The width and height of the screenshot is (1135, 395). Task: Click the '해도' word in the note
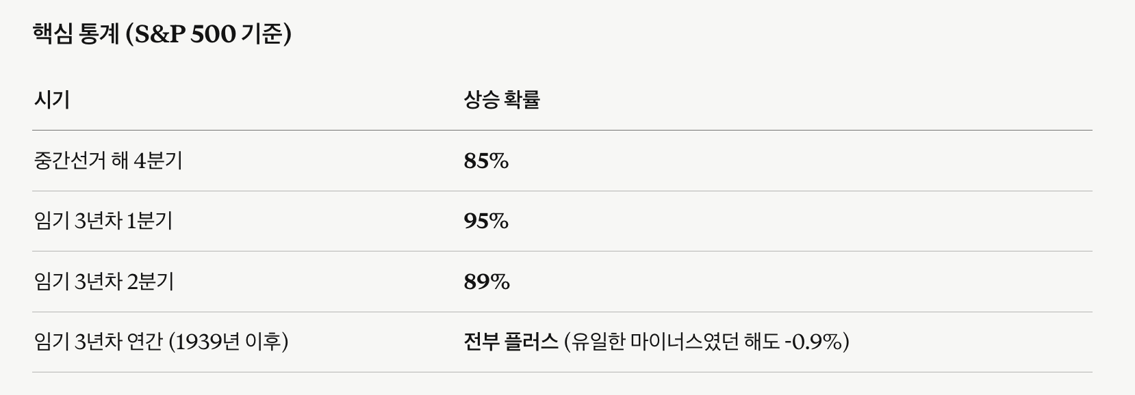click(x=762, y=342)
